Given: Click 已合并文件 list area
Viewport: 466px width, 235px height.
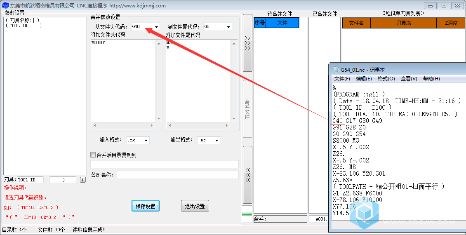Looking at the screenshot, I should tap(324, 115).
